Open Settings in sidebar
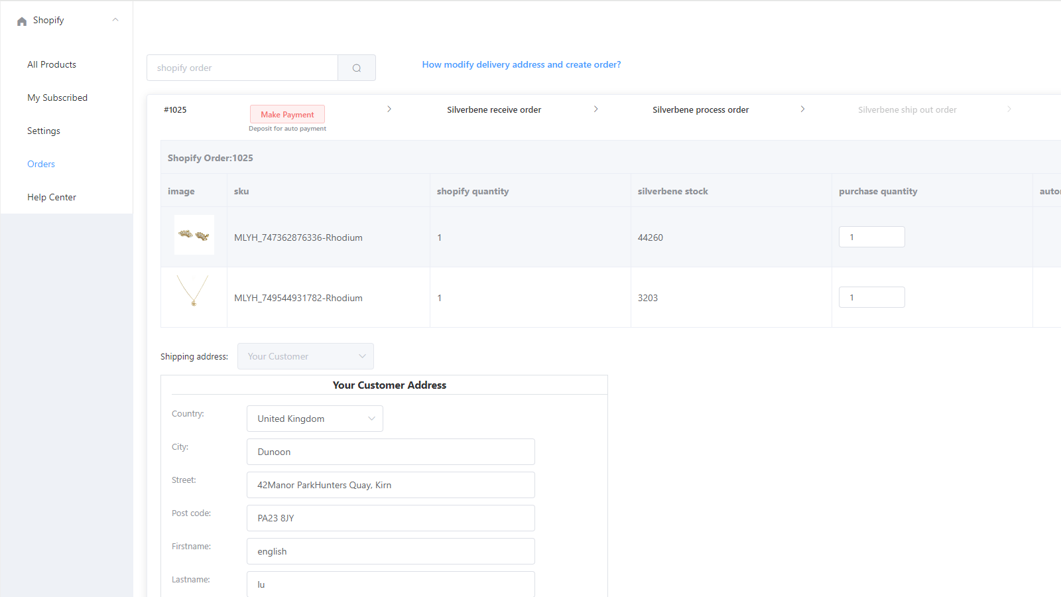 [44, 131]
